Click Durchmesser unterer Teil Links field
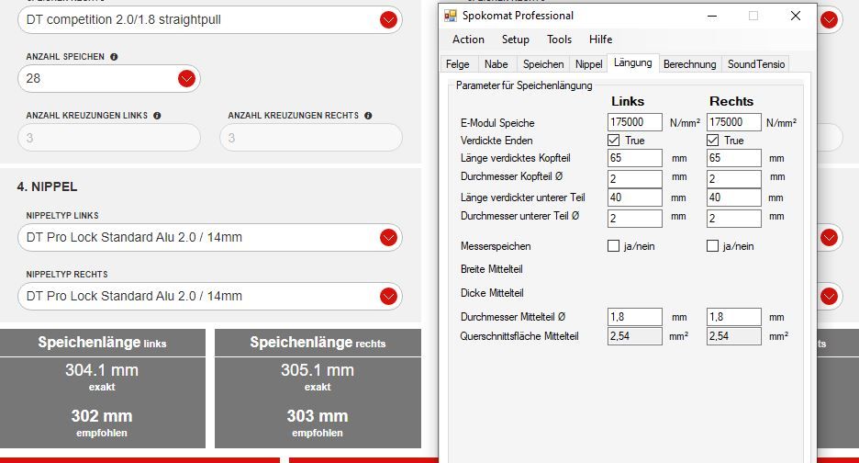Image resolution: width=859 pixels, height=463 pixels. [635, 219]
